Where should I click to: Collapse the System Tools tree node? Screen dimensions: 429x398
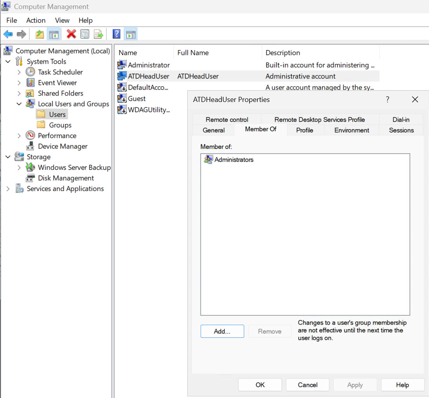click(x=8, y=61)
